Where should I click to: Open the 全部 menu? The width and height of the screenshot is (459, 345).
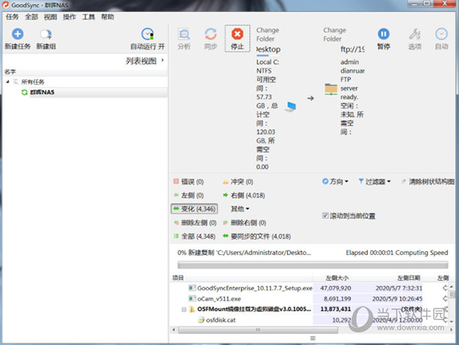(x=31, y=17)
